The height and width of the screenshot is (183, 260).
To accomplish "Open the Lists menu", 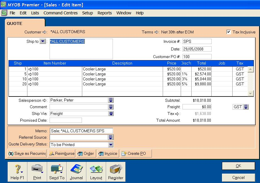I will [x=35, y=13].
